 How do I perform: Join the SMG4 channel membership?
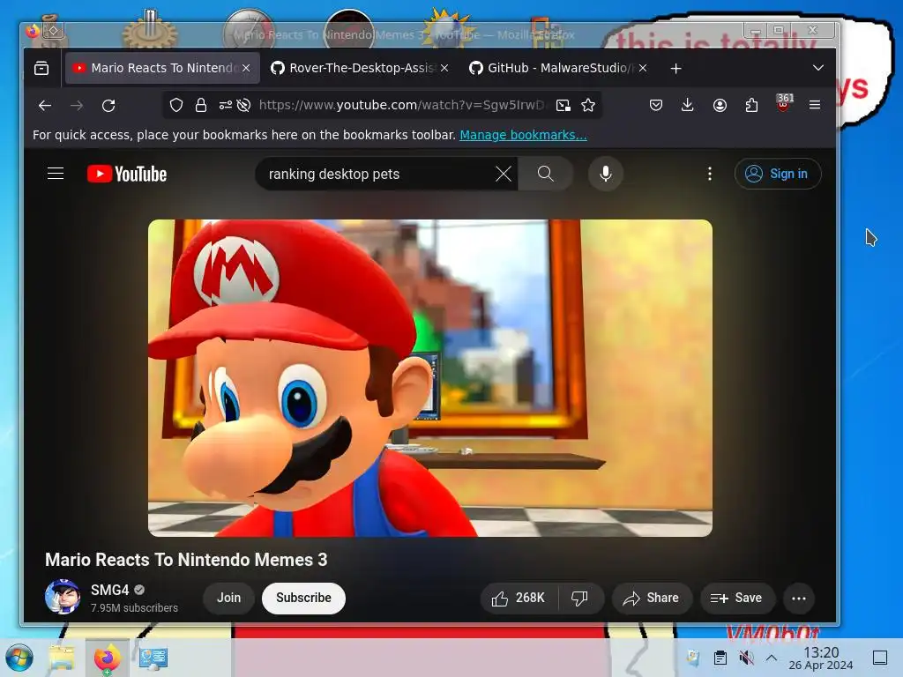228,599
